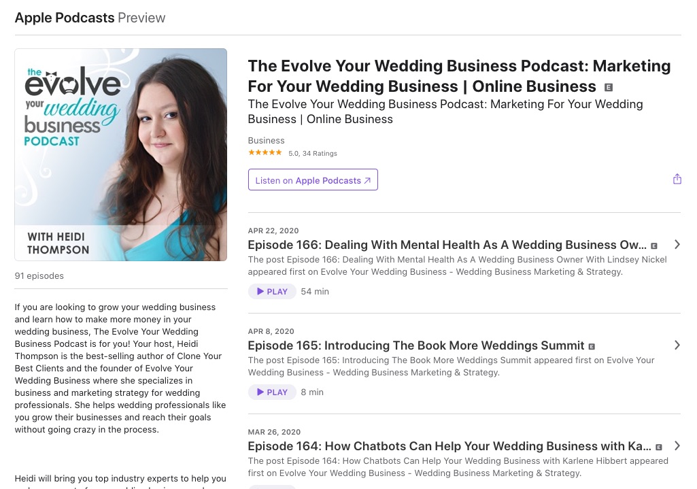Click the explicit badge next to the podcast title
Image resolution: width=697 pixels, height=489 pixels.
pyautogui.click(x=609, y=88)
